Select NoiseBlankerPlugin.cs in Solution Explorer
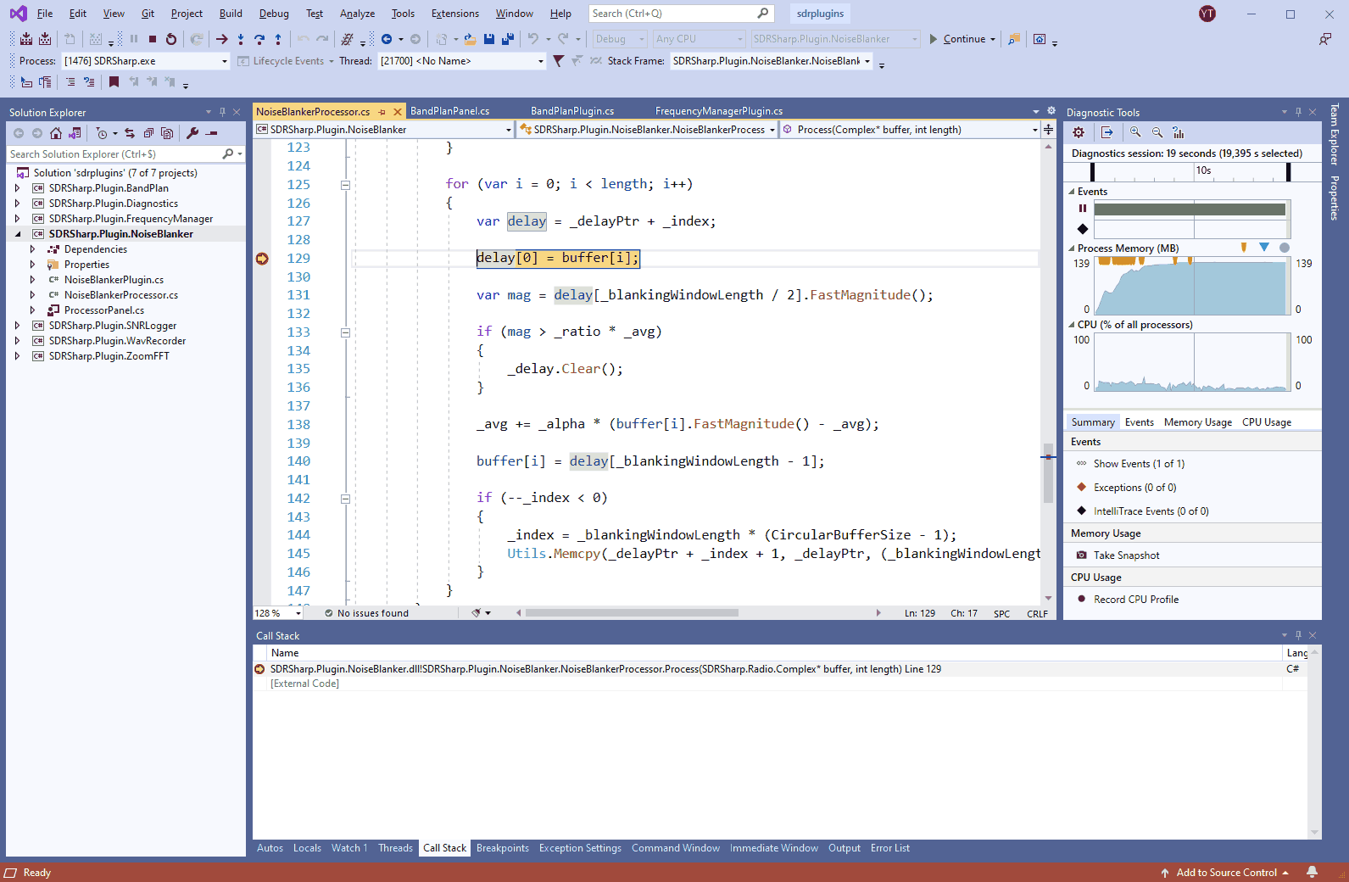The width and height of the screenshot is (1349, 882). (114, 280)
